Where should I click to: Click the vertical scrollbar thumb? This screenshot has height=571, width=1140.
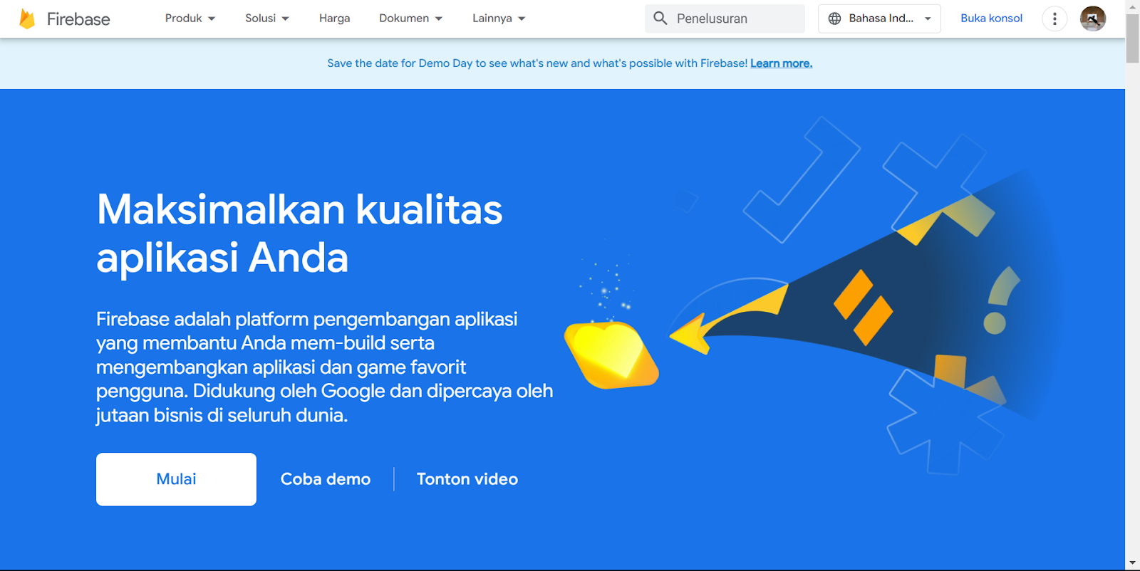point(1132,38)
